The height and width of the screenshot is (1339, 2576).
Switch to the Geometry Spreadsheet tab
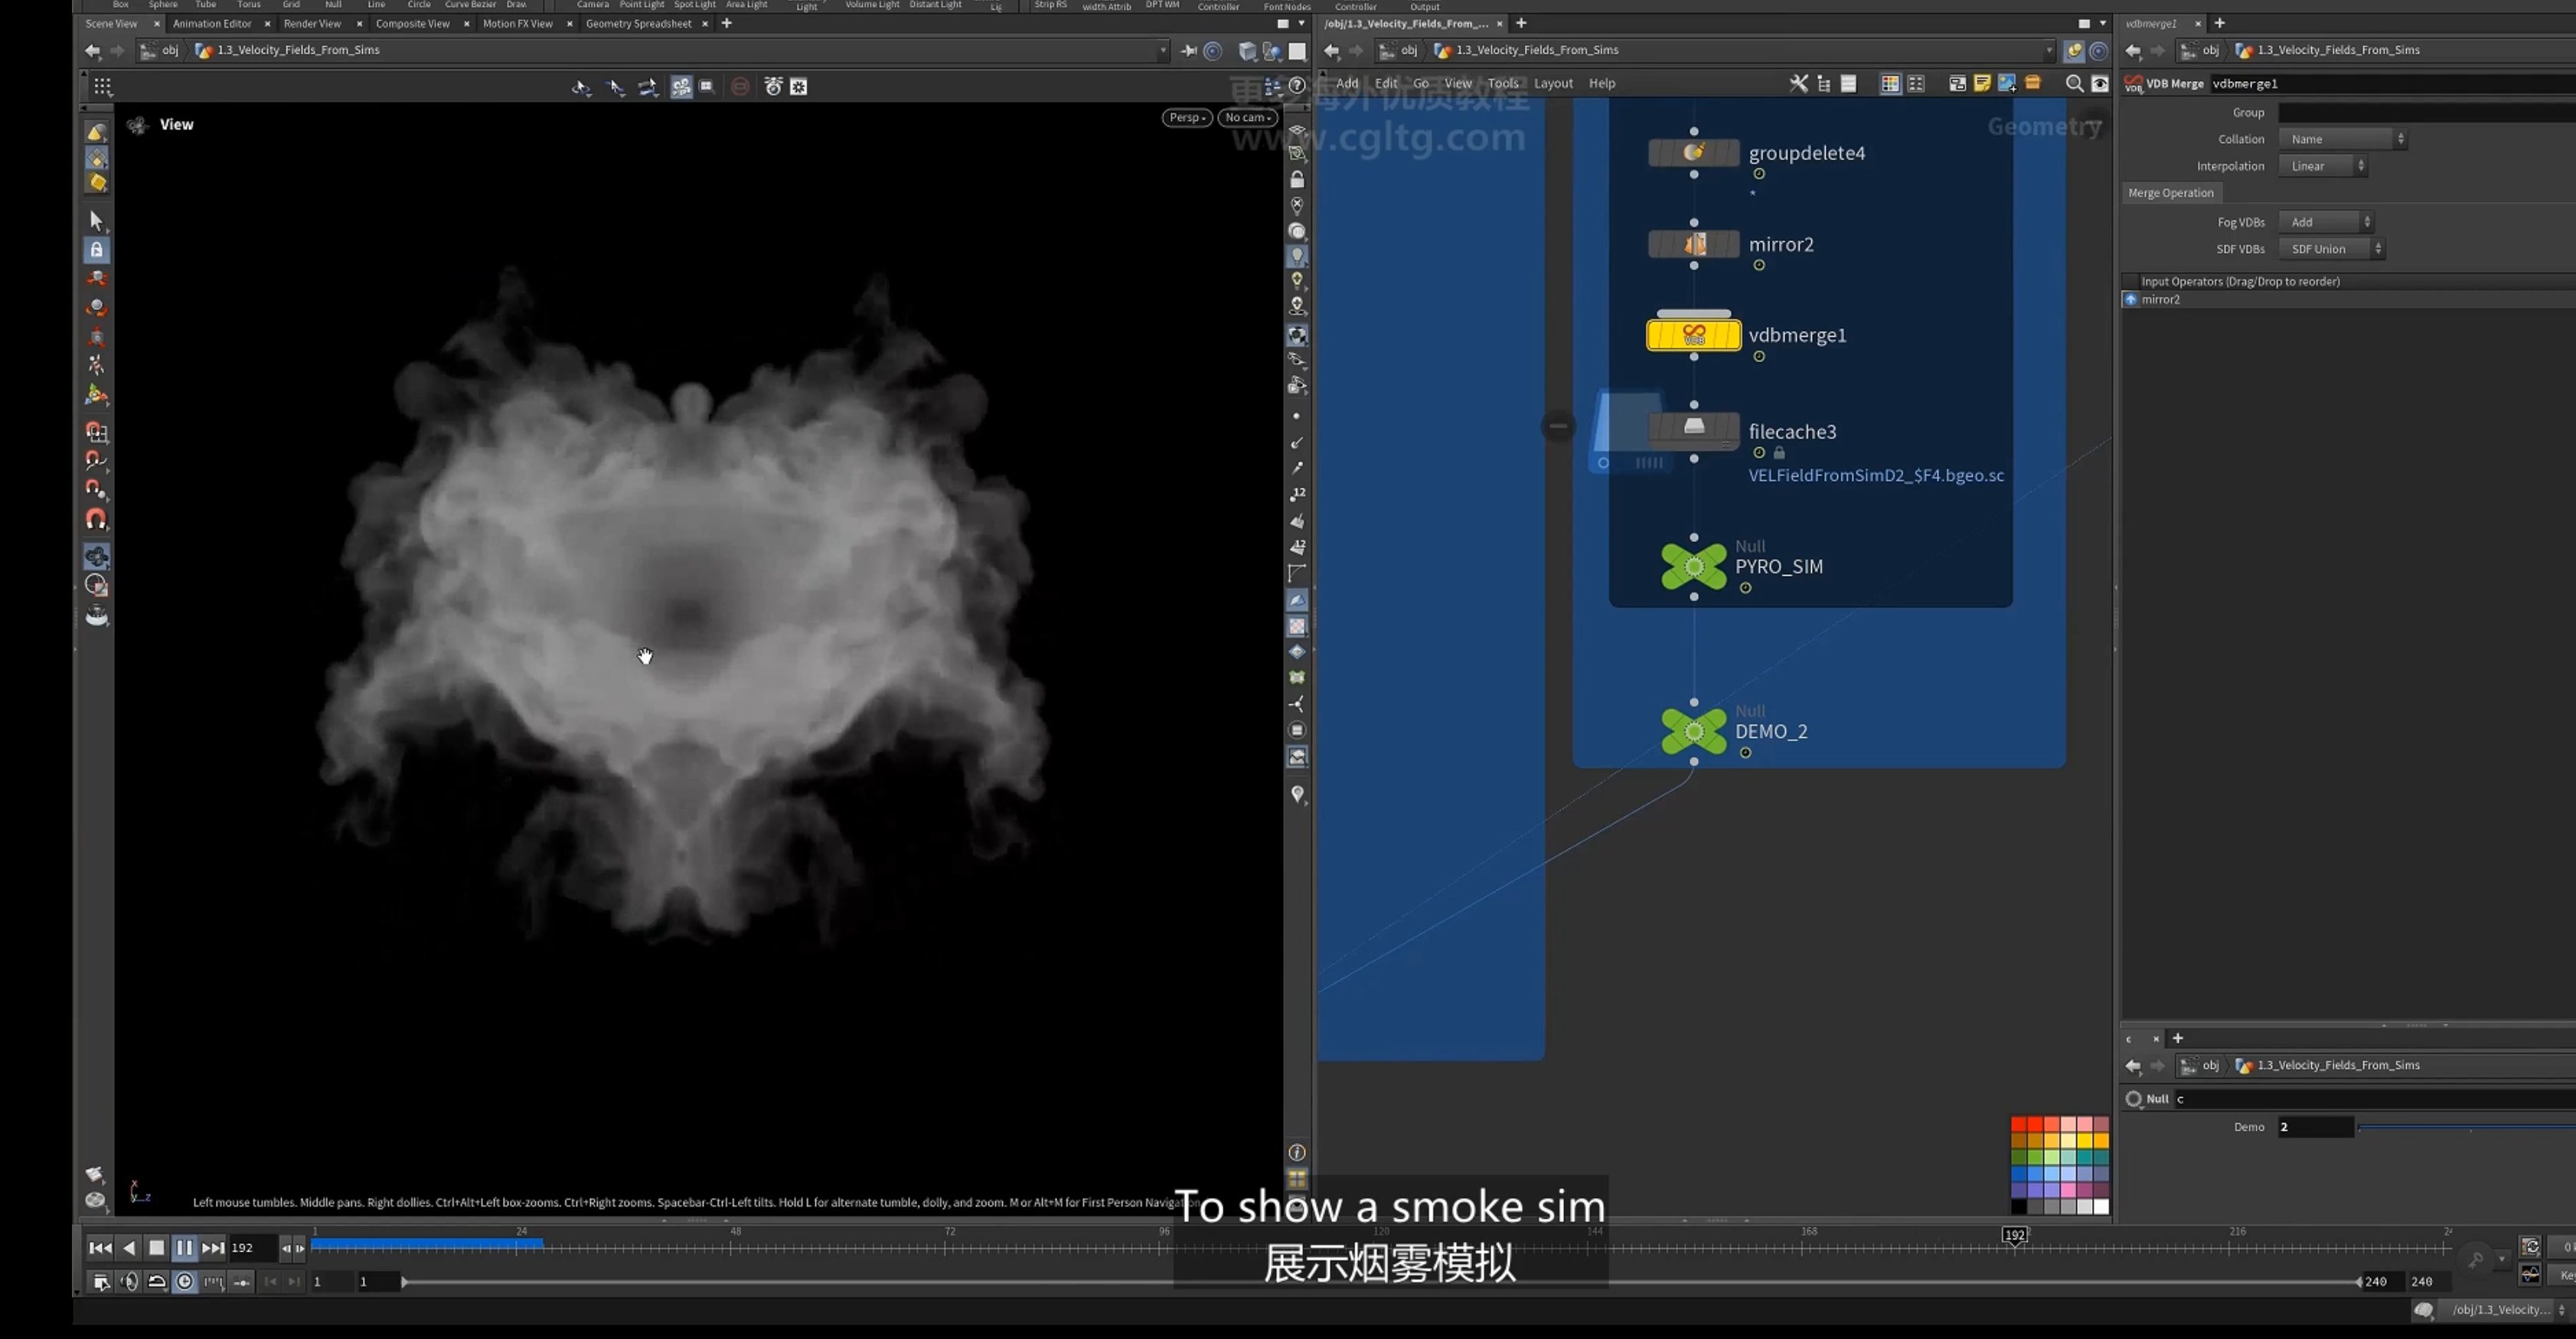(x=638, y=23)
